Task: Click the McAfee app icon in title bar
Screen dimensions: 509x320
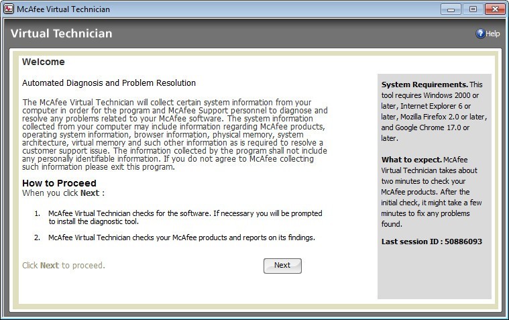Action: coord(9,9)
